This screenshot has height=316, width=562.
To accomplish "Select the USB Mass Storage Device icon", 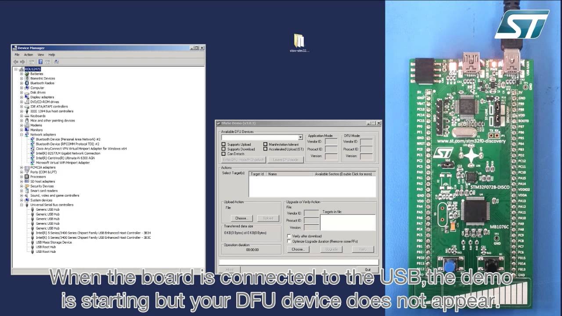I will pos(32,242).
